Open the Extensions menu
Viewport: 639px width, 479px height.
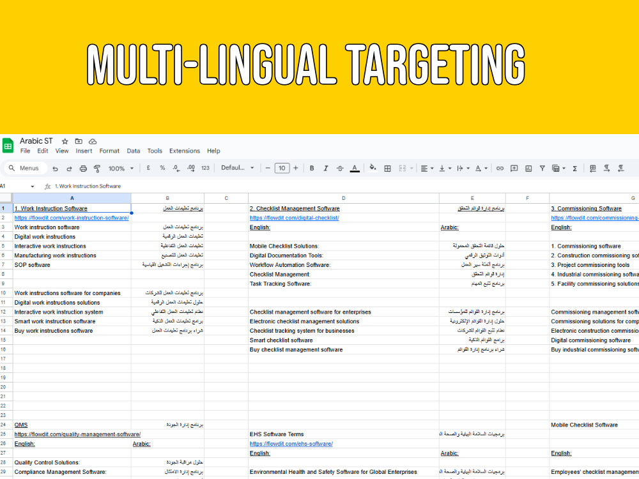click(x=185, y=151)
